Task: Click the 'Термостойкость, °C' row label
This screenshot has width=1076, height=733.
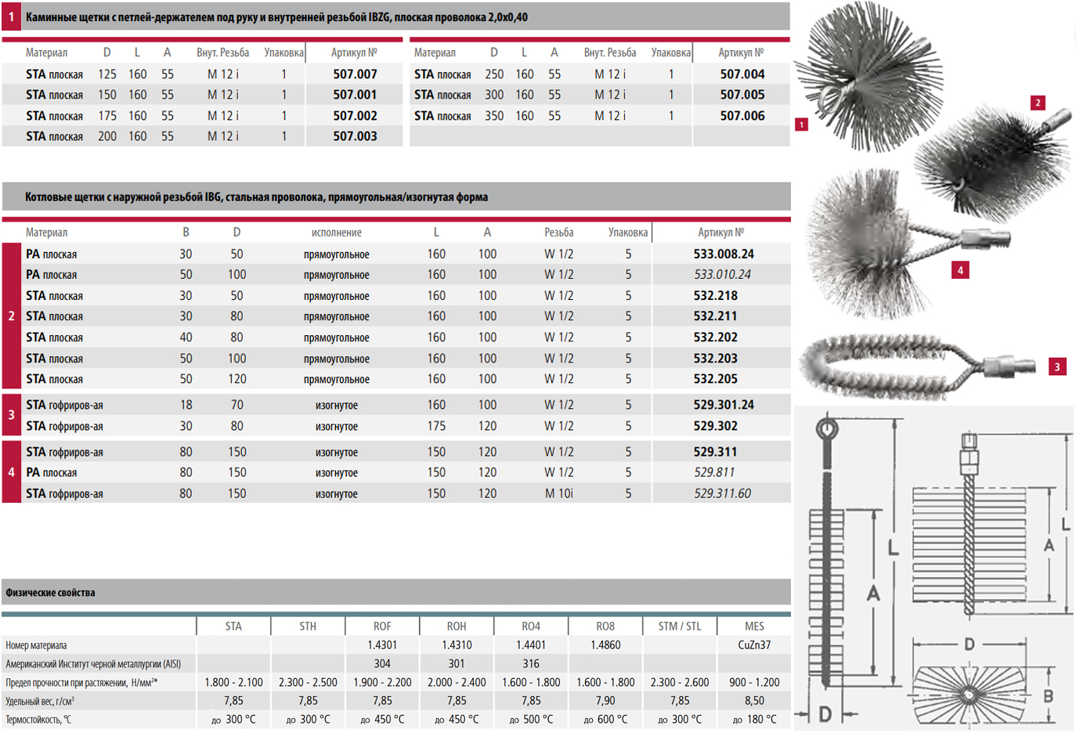Action: click(38, 720)
